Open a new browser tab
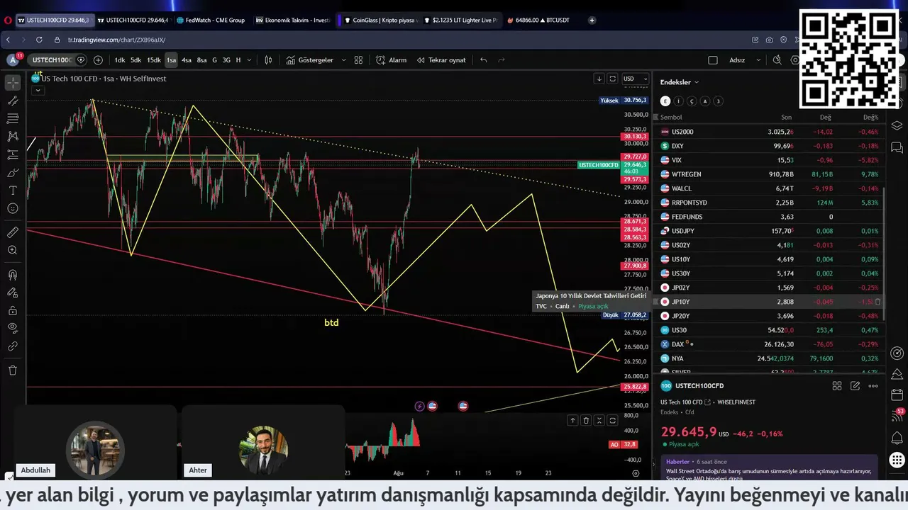 click(x=592, y=21)
